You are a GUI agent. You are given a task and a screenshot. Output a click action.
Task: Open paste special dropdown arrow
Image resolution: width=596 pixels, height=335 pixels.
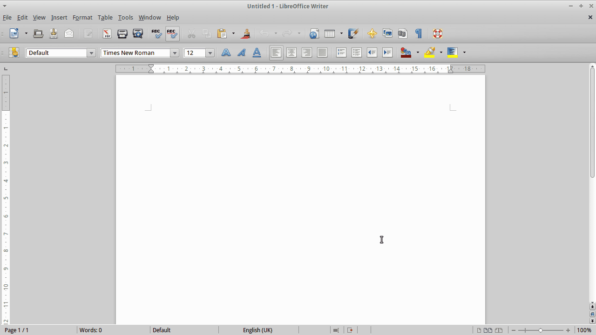pyautogui.click(x=233, y=33)
